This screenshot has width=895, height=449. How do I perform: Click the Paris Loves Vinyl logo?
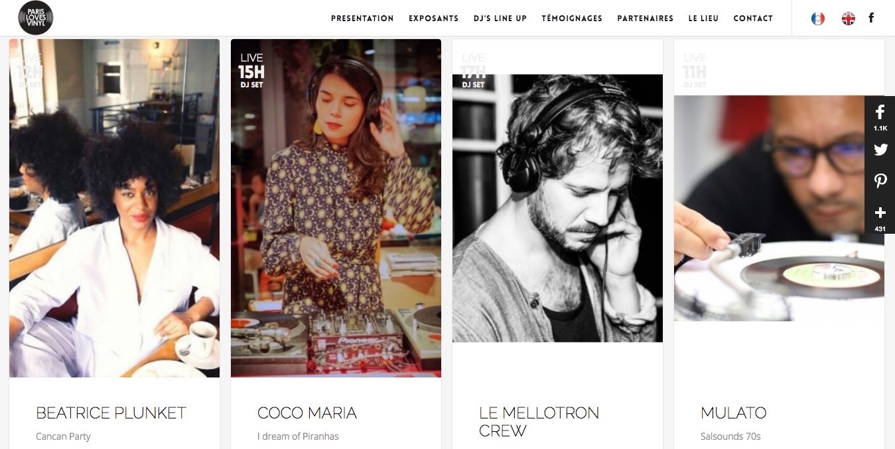36,18
